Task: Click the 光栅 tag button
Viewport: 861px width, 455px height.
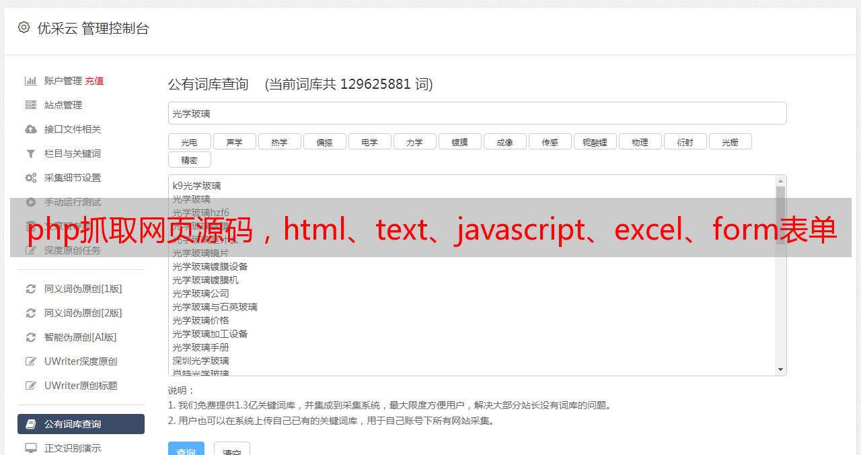Action: point(730,142)
